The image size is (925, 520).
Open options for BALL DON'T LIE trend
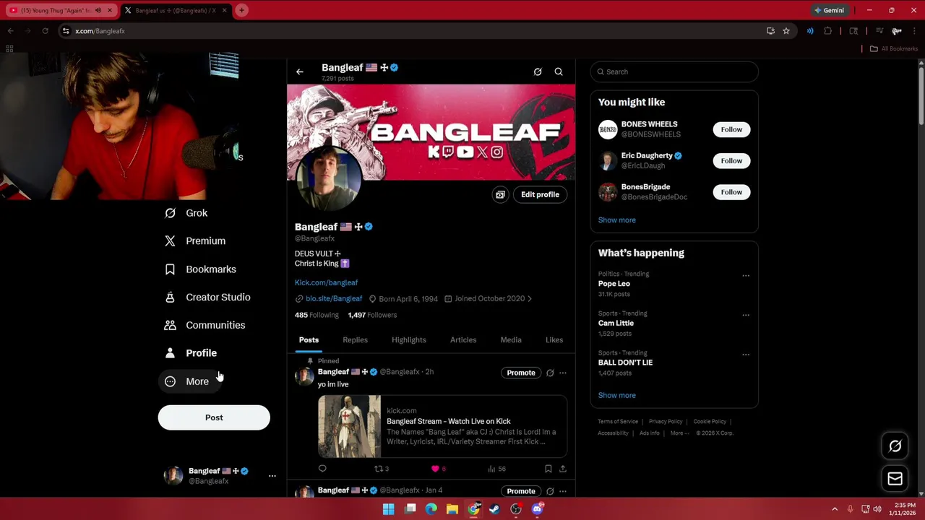click(x=746, y=355)
